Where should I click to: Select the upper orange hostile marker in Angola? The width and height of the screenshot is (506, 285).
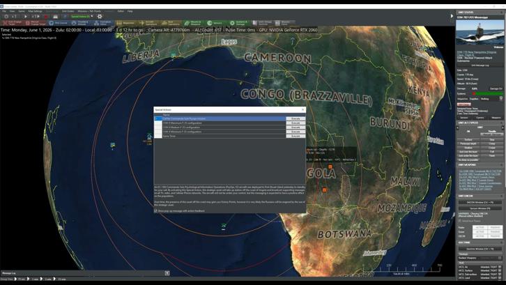click(x=330, y=167)
